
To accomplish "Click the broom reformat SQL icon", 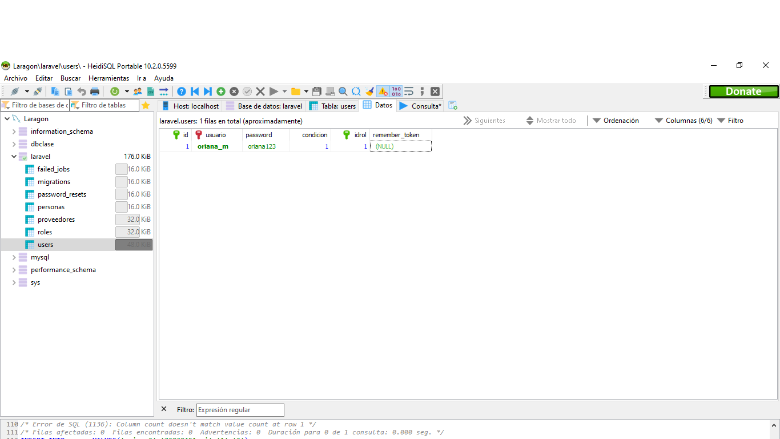I will [x=369, y=91].
